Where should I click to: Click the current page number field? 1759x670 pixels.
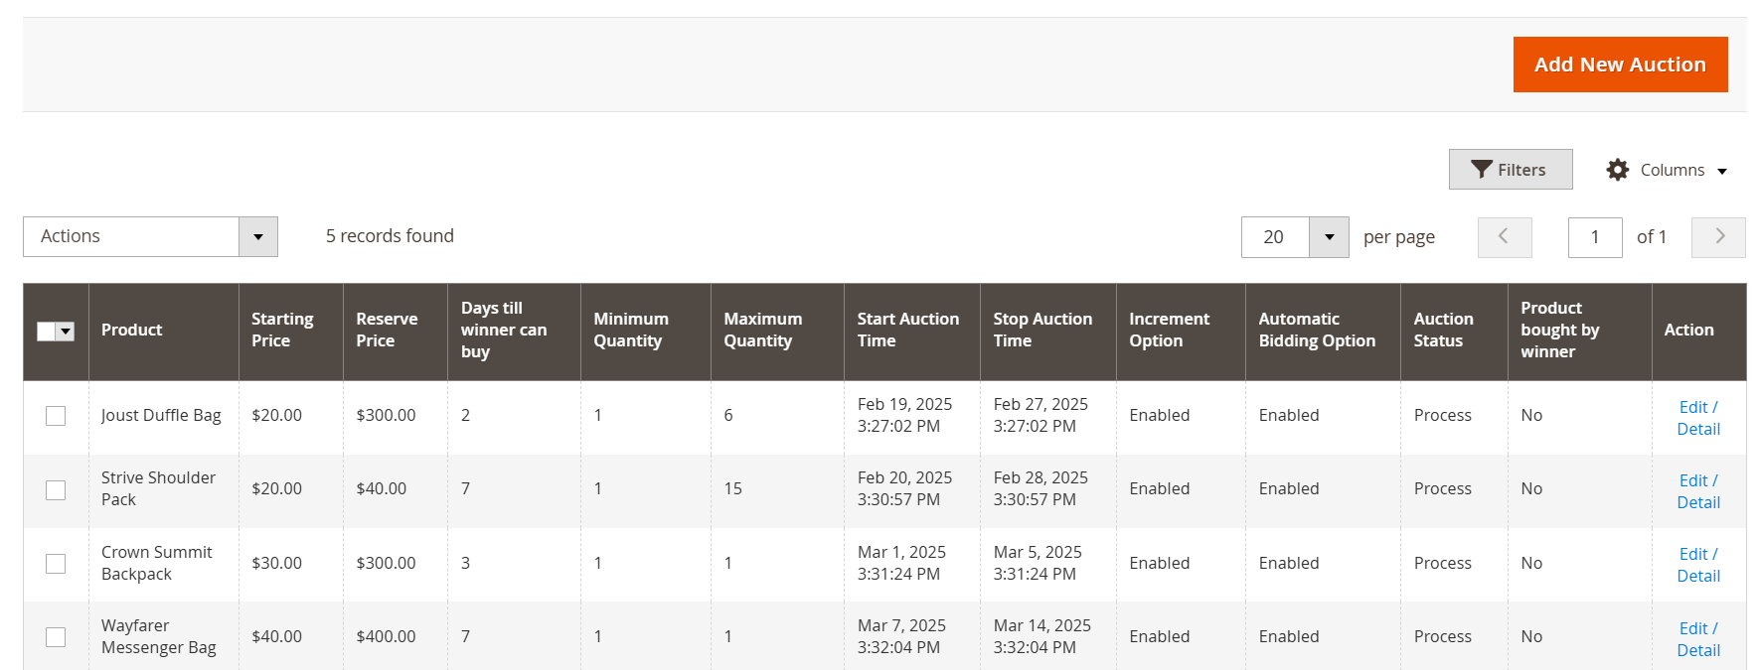tap(1594, 237)
